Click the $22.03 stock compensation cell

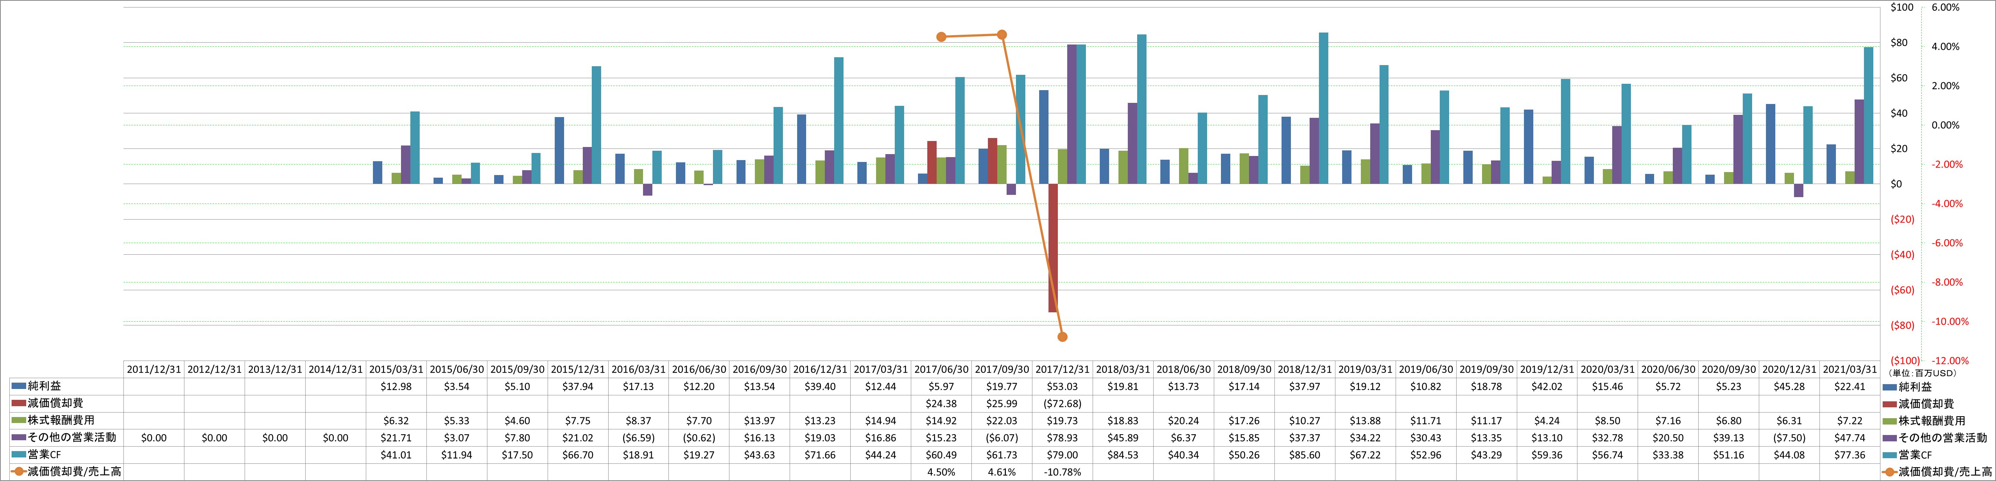pyautogui.click(x=1002, y=420)
